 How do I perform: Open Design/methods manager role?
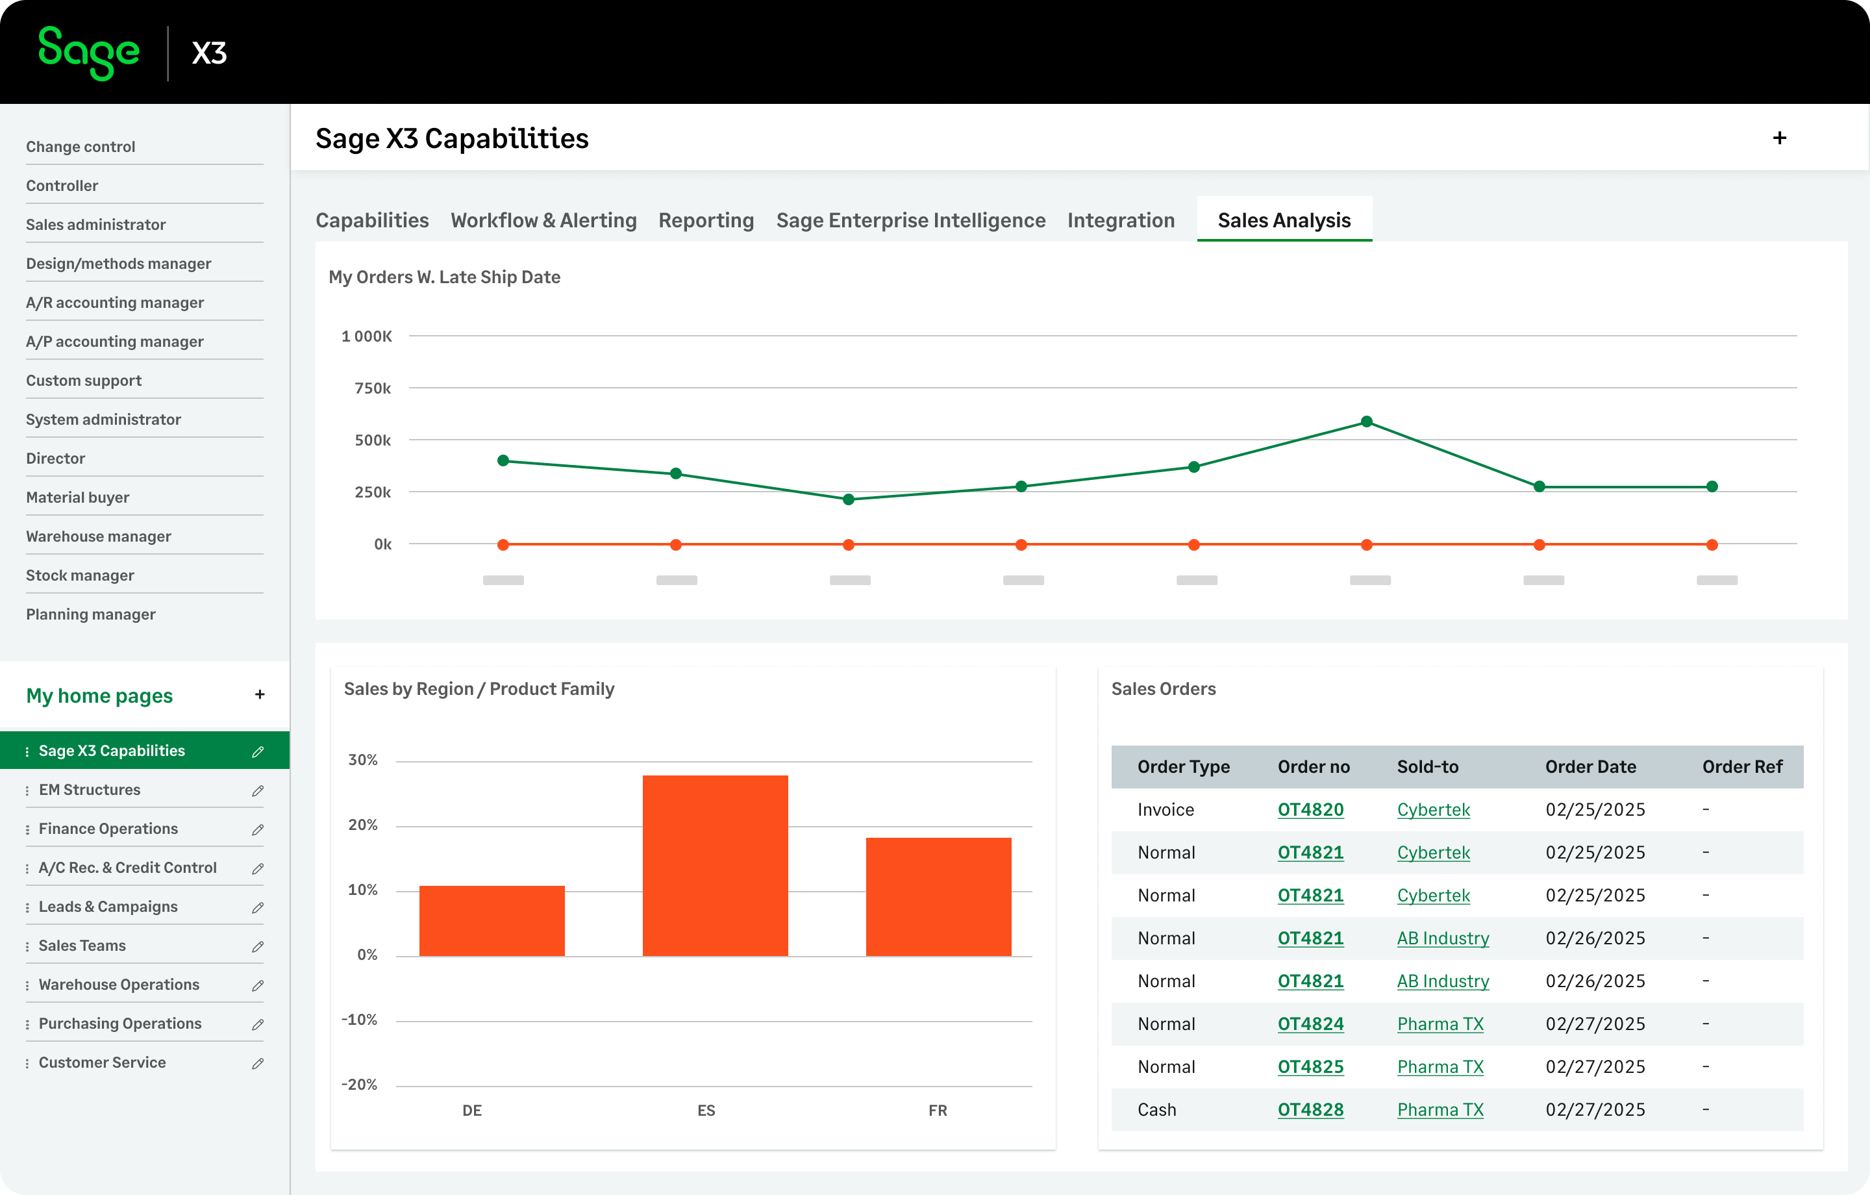tap(118, 264)
